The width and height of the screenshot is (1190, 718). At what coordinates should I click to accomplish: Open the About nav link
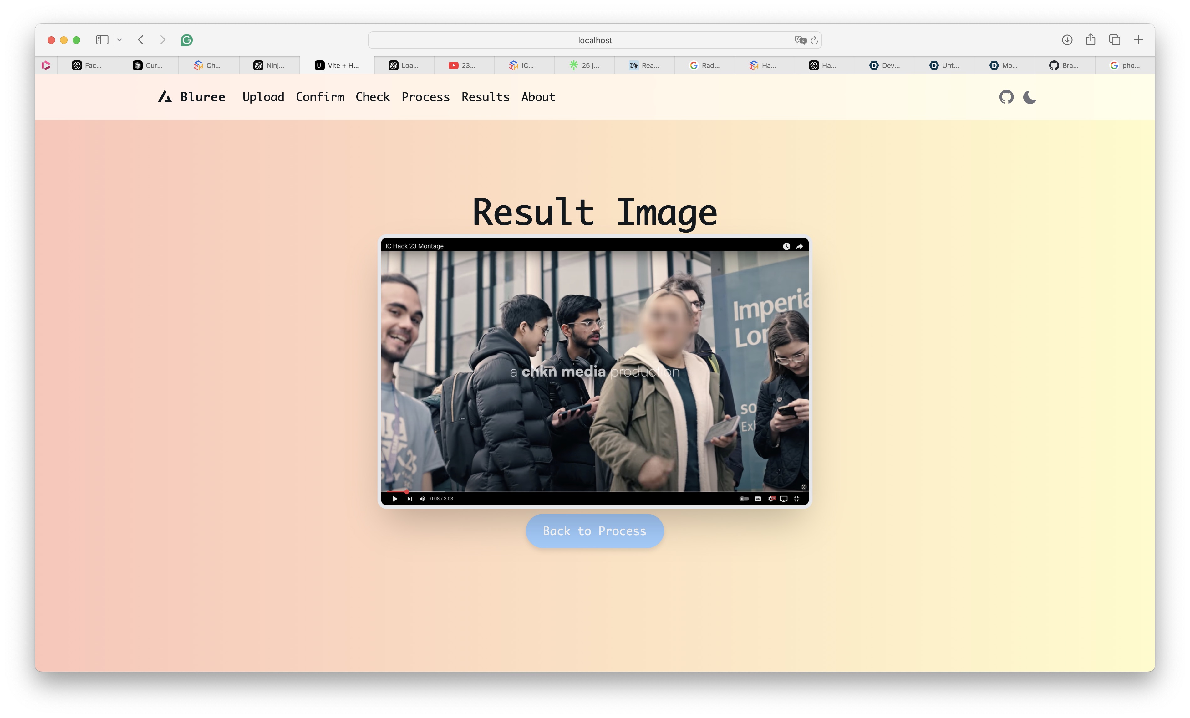[x=538, y=97]
